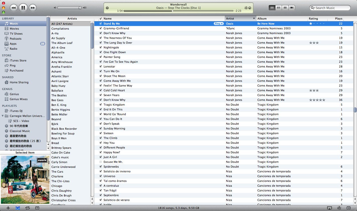Toggle the Genius sidebar button at bottom right
The height and width of the screenshot is (211, 357).
pyautogui.click(x=348, y=208)
